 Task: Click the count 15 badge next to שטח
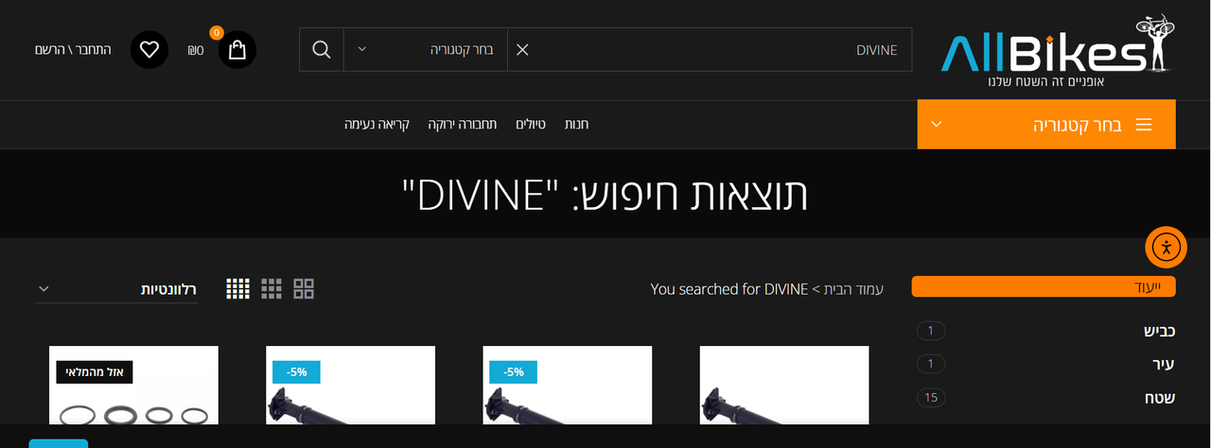(931, 398)
